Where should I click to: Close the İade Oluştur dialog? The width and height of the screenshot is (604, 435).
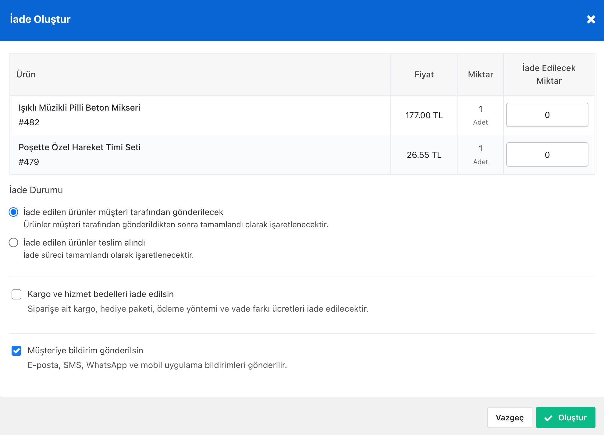(591, 19)
